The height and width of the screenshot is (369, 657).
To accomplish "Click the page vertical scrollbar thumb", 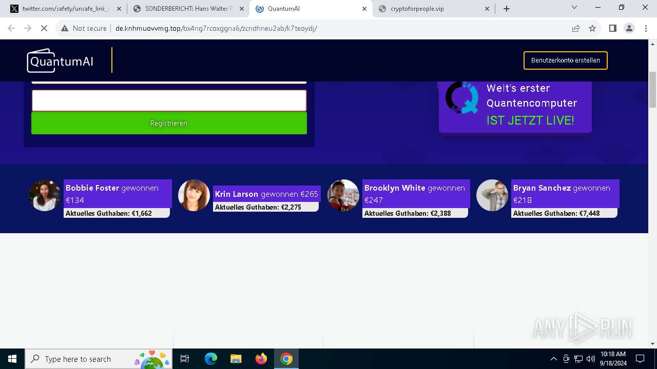I will click(652, 90).
